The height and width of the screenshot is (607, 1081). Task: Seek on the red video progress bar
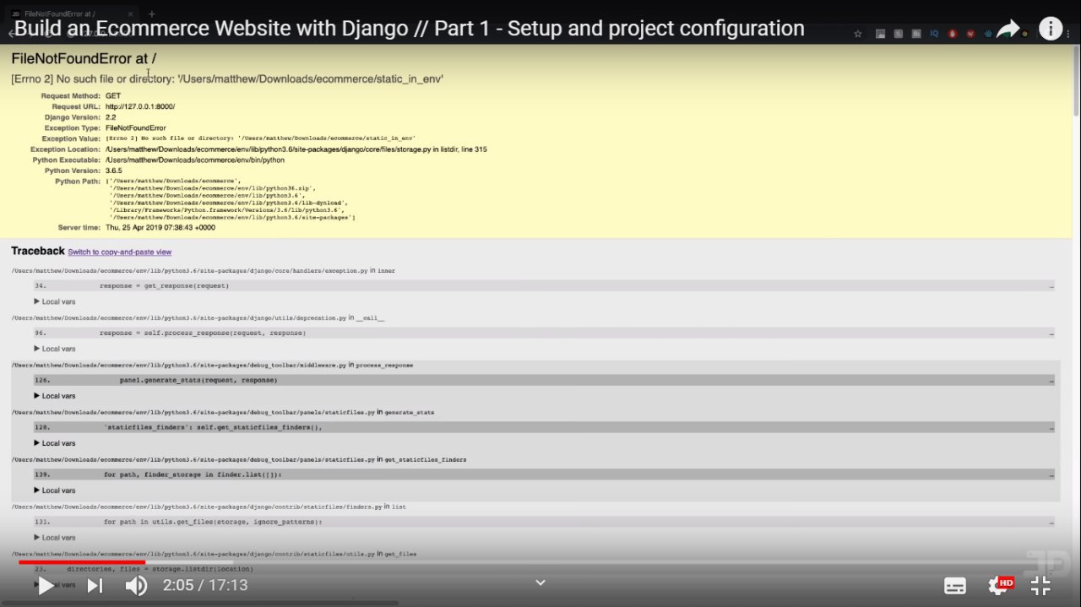[x=82, y=562]
